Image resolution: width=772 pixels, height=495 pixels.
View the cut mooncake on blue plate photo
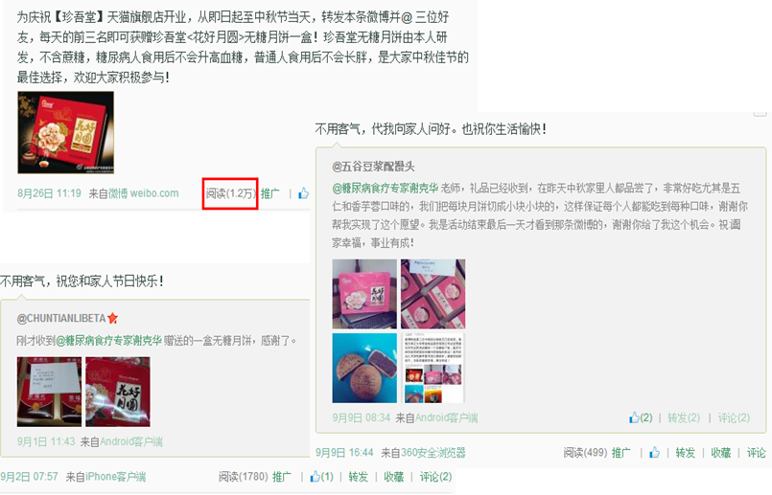point(364,369)
